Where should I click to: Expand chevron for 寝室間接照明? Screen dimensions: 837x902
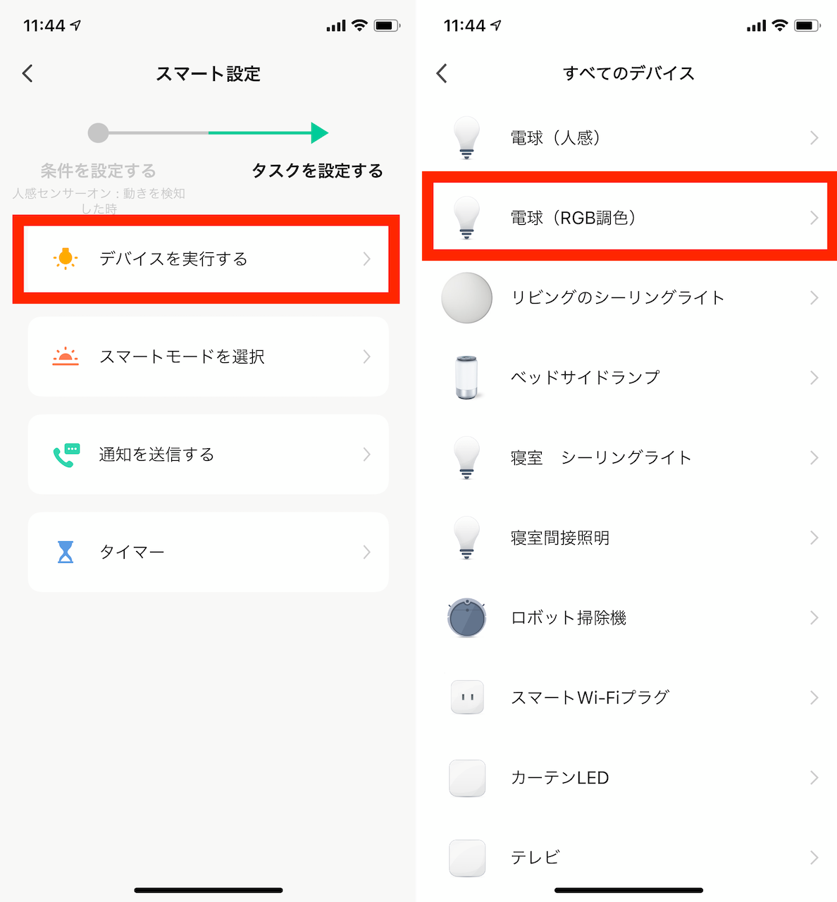814,538
